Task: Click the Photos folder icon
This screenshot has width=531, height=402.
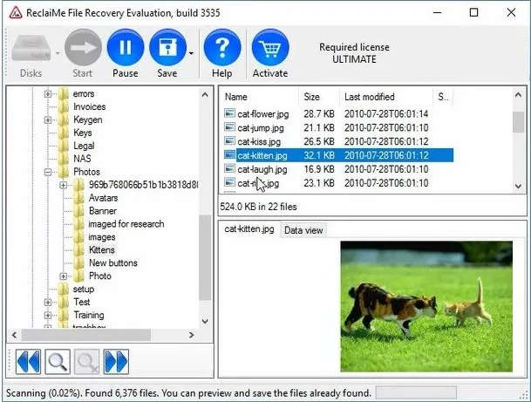Action: pos(64,172)
